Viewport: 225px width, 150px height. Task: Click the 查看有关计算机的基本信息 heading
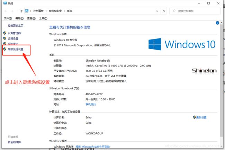click(70, 27)
